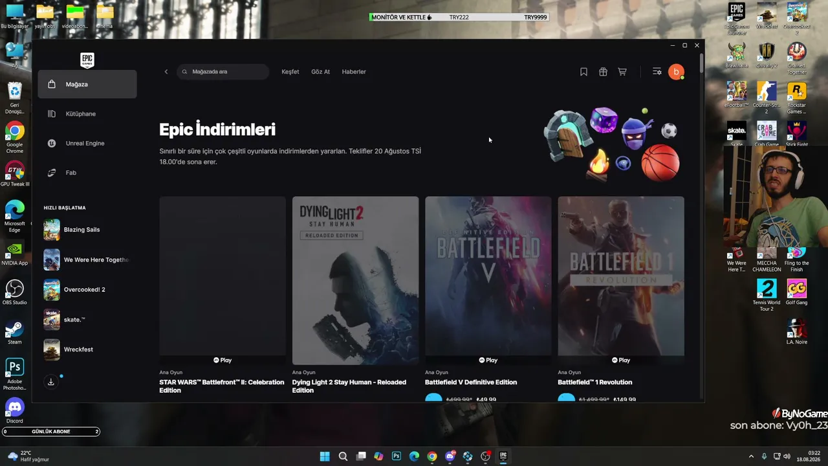
Task: Click the Dying Light 2 Reloaded Edition title
Action: pyautogui.click(x=349, y=386)
